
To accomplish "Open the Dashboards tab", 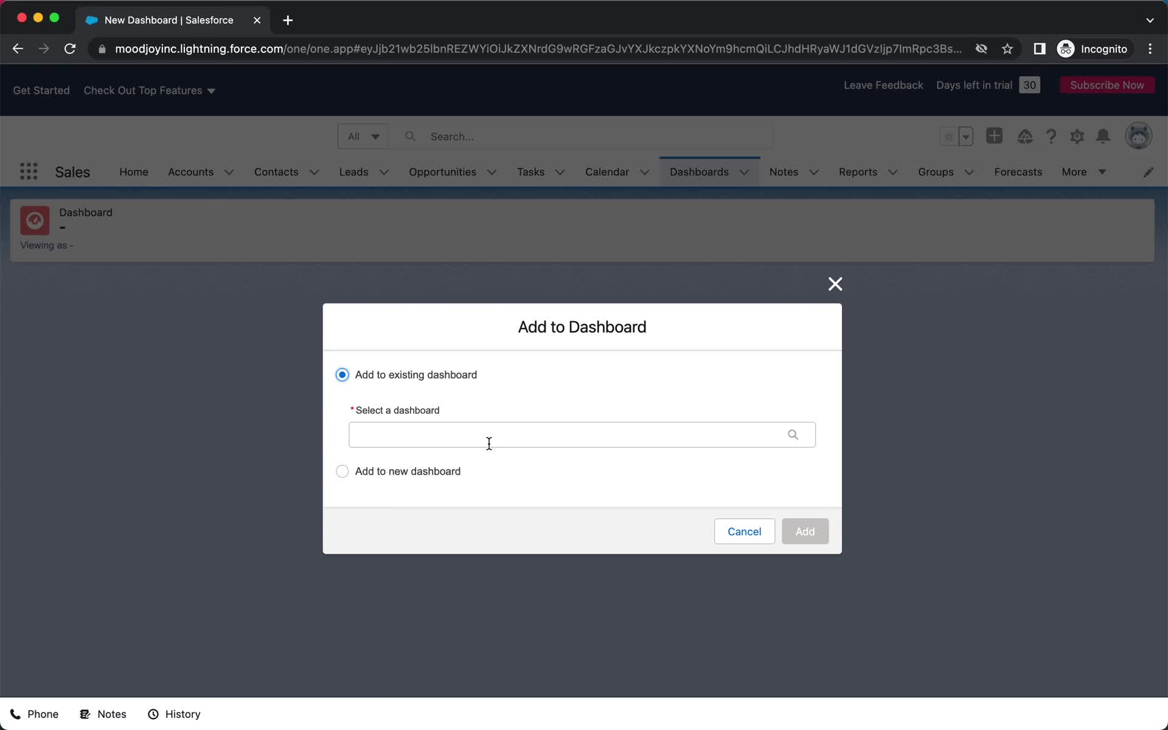I will (x=699, y=172).
